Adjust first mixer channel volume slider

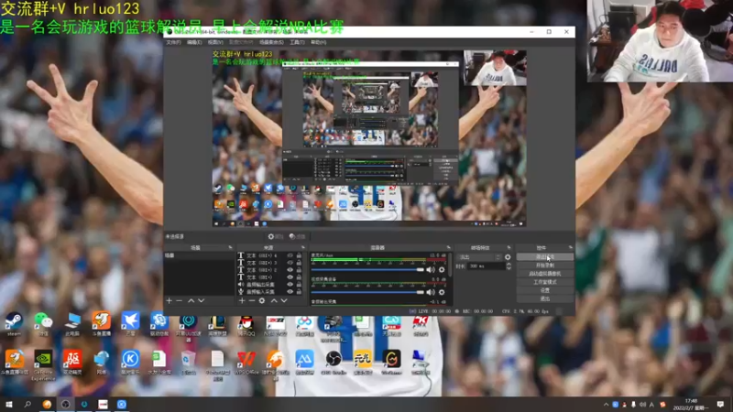click(367, 269)
